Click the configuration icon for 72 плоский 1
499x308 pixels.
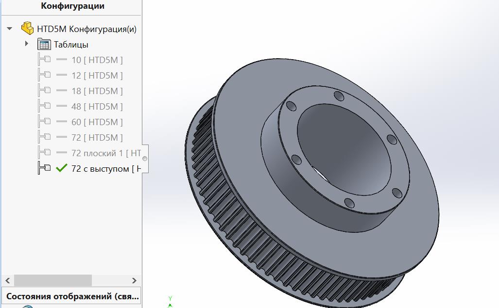pyautogui.click(x=44, y=153)
